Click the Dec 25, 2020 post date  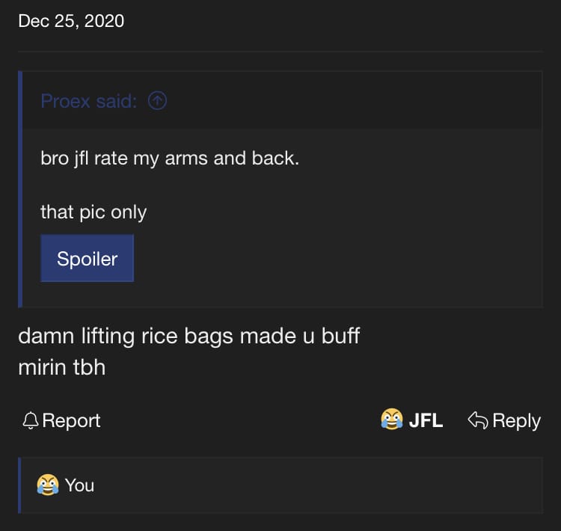(71, 21)
